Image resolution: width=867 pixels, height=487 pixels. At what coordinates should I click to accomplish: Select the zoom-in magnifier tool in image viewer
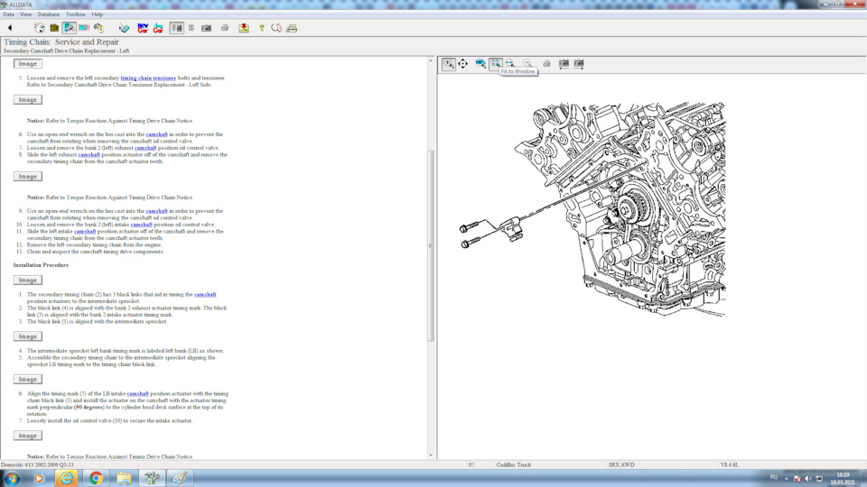[449, 64]
